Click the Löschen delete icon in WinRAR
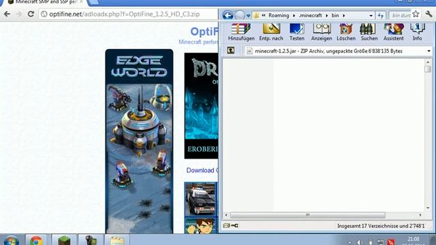 [x=346, y=32]
